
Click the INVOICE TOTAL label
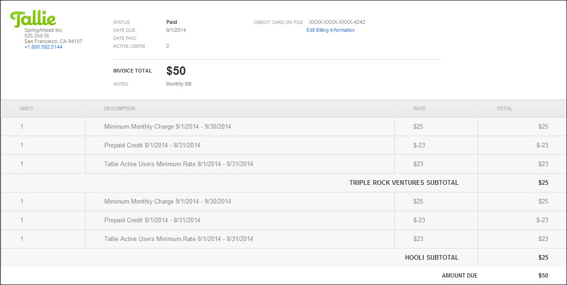(133, 71)
